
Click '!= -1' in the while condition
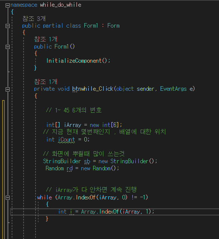[x=139, y=198]
